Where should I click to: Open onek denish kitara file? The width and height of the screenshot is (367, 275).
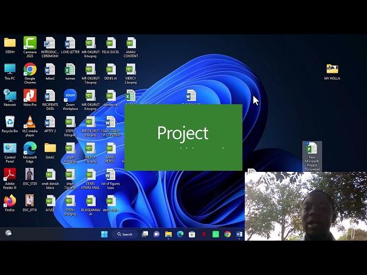(x=50, y=179)
